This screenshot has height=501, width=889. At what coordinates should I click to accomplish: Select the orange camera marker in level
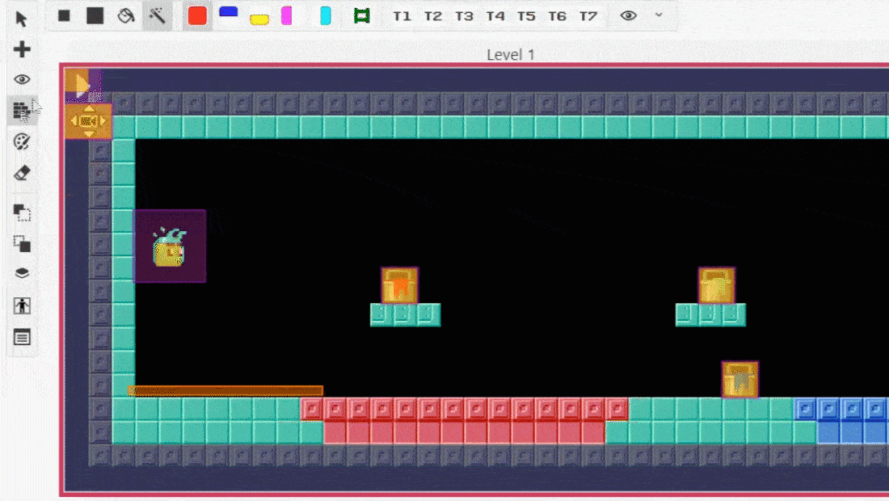[88, 121]
